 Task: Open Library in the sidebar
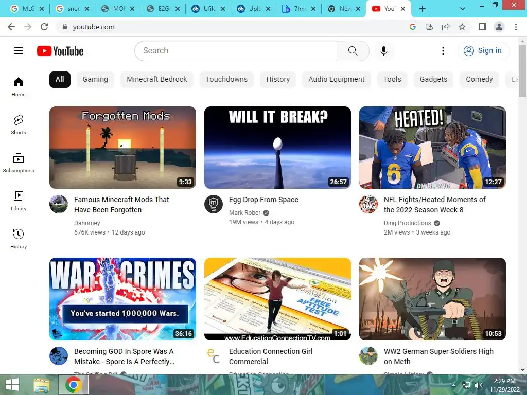coord(19,201)
